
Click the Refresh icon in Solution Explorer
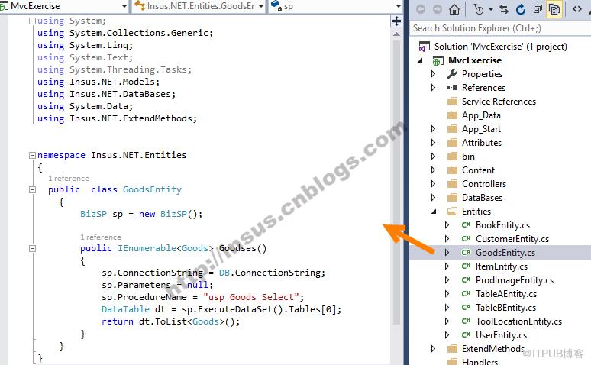[521, 9]
